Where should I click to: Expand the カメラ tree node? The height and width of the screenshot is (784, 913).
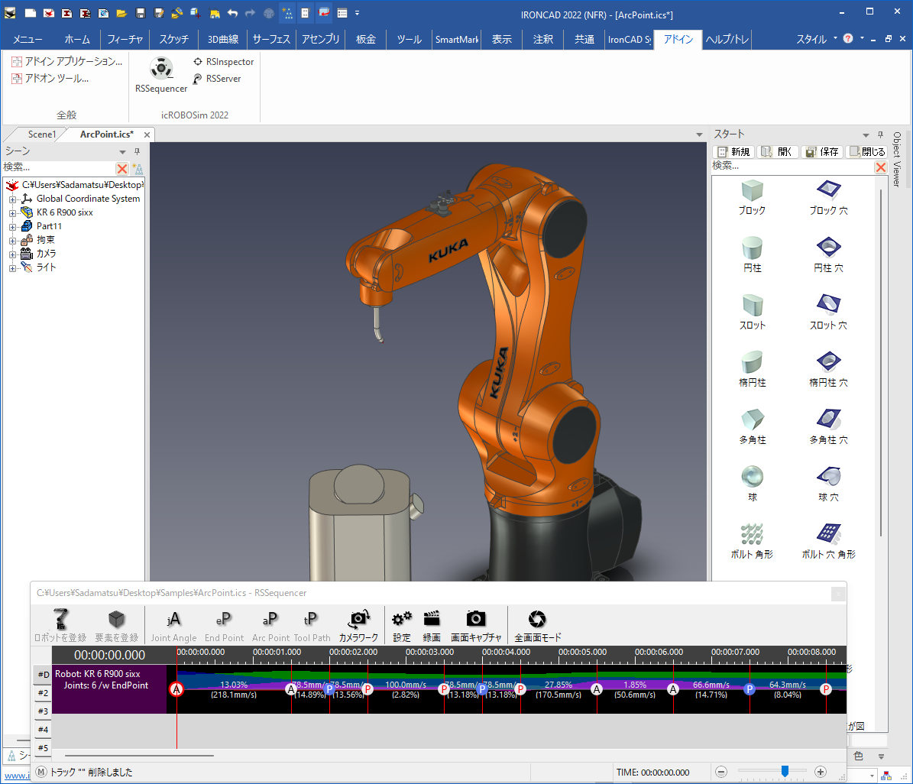click(13, 254)
